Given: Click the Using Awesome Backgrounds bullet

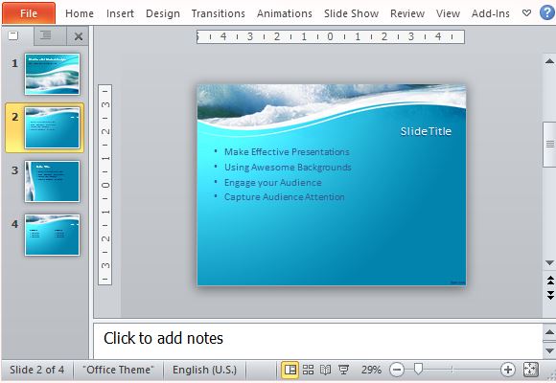Looking at the screenshot, I should 288,167.
